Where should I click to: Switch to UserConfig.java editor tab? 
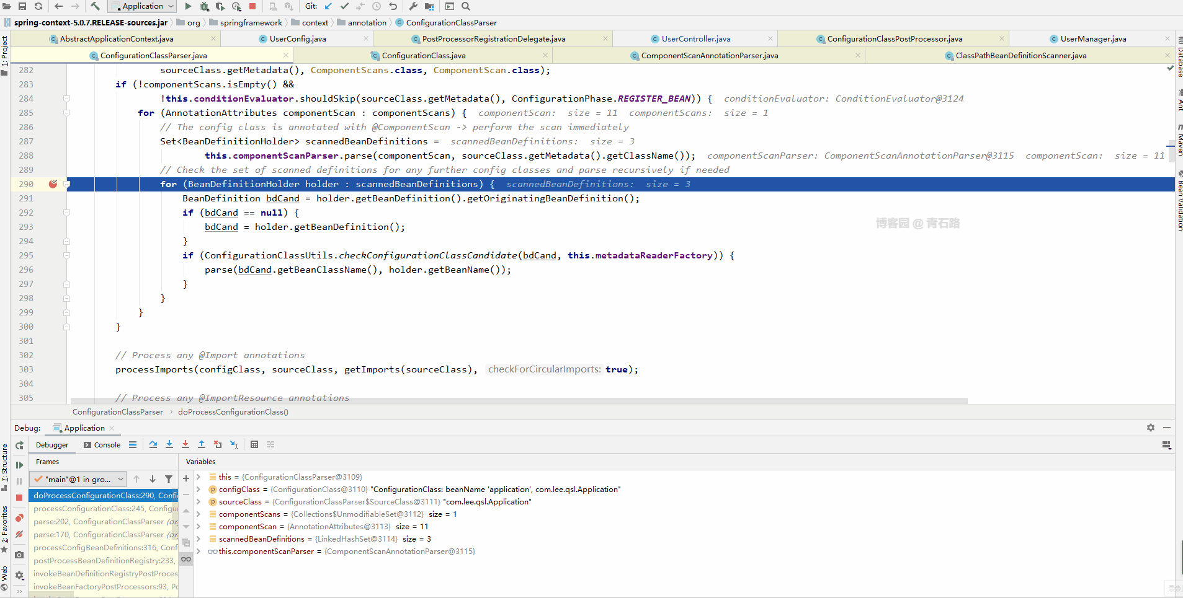pyautogui.click(x=297, y=38)
